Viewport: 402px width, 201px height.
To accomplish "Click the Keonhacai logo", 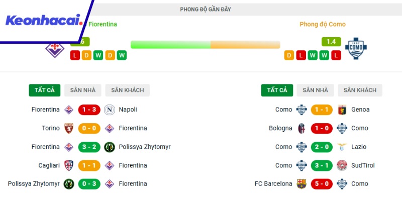I will pos(43,21).
